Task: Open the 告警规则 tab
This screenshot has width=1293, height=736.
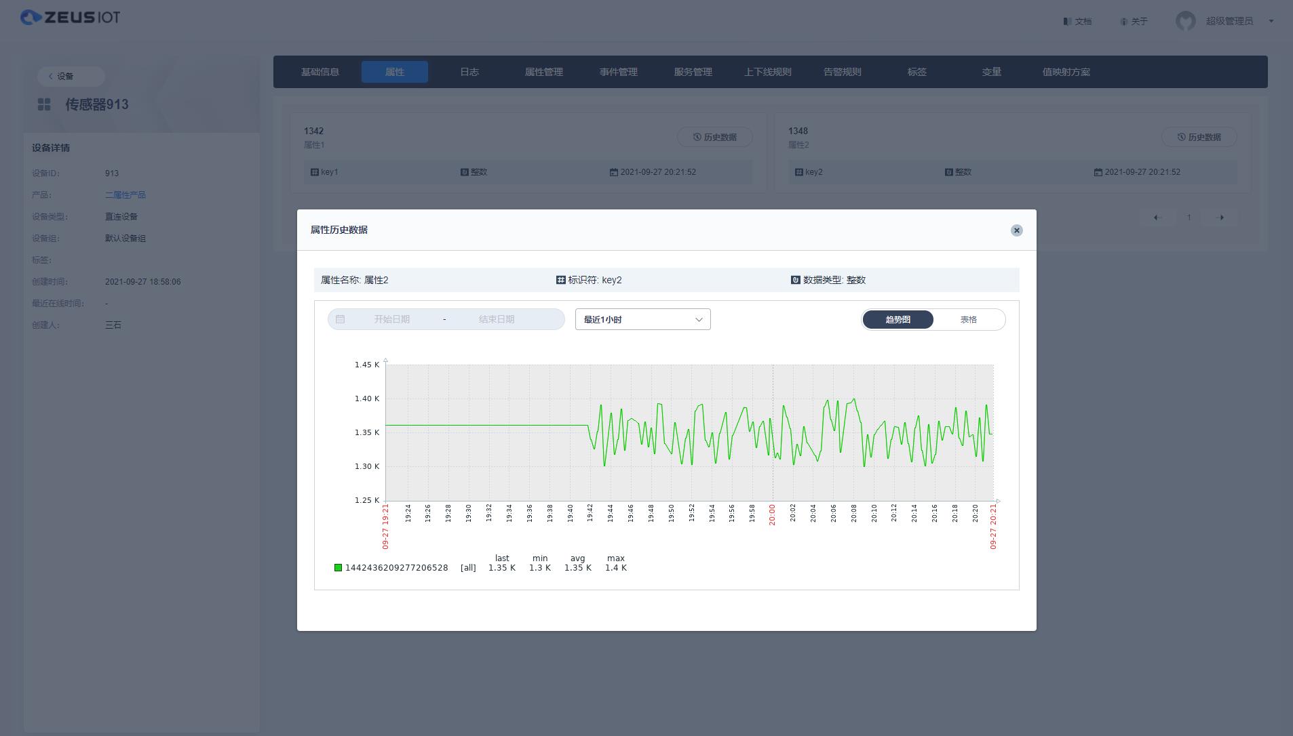Action: [843, 72]
